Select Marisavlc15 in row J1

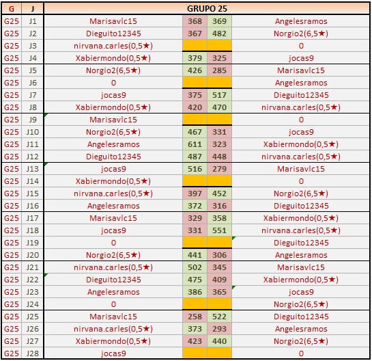click(113, 21)
